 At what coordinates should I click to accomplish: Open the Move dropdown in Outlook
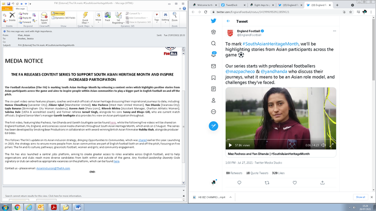coord(99,18)
